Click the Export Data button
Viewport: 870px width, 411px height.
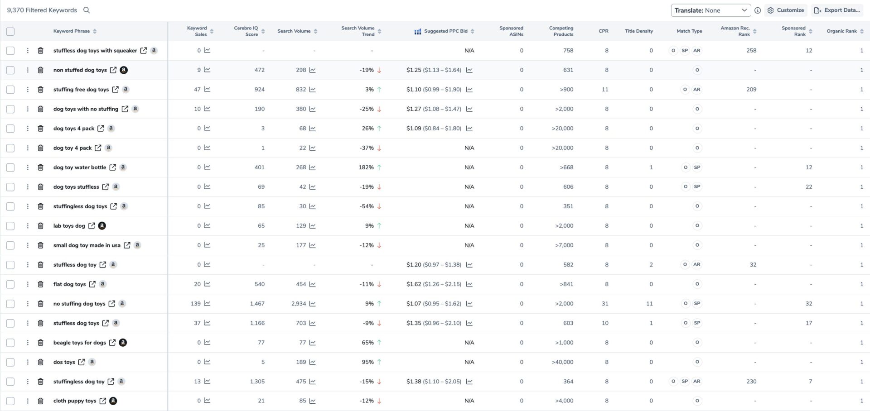pyautogui.click(x=836, y=10)
